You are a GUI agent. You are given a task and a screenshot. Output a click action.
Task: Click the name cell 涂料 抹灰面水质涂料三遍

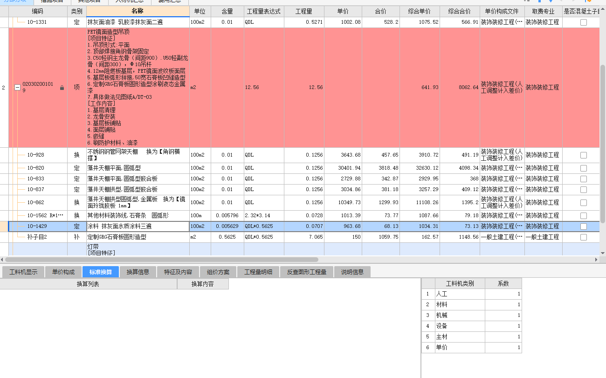pyautogui.click(x=138, y=227)
